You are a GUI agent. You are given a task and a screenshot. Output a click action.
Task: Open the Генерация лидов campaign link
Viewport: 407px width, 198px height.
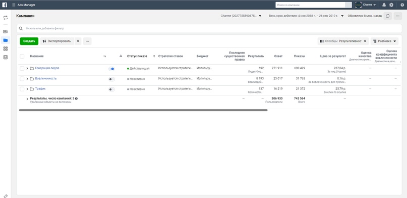pyautogui.click(x=47, y=68)
